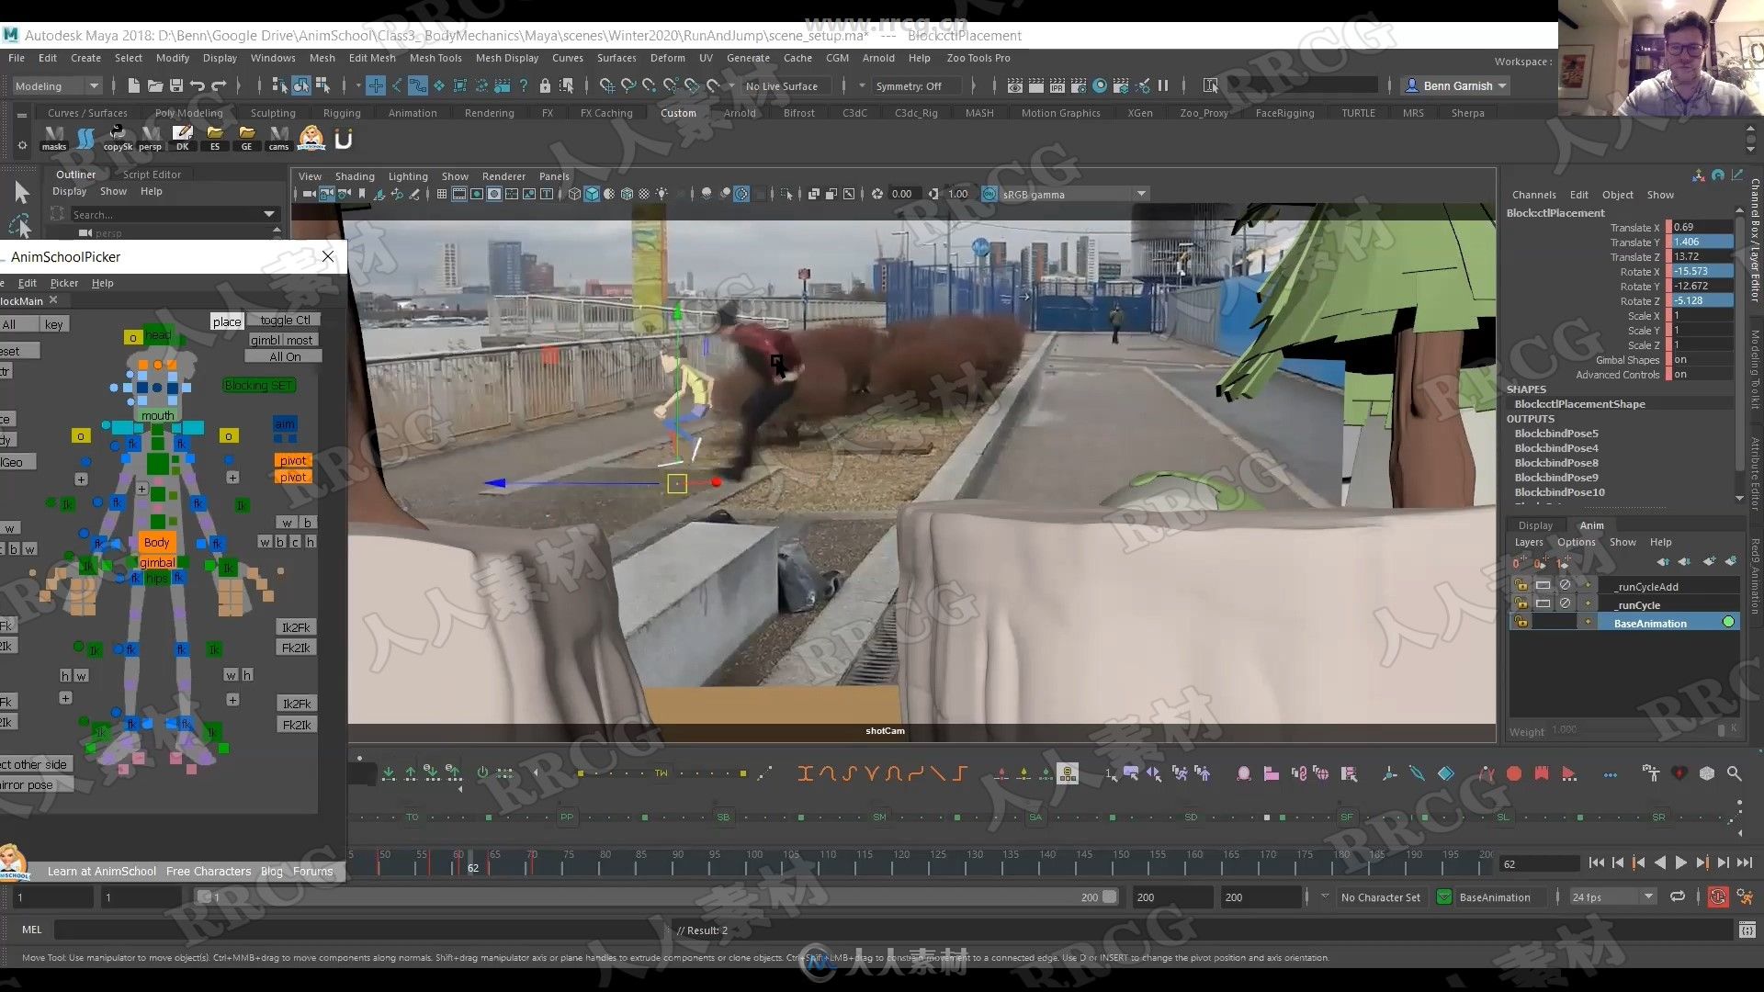Click the AnimSchool character shelf icon
The height and width of the screenshot is (992, 1764).
[x=311, y=138]
